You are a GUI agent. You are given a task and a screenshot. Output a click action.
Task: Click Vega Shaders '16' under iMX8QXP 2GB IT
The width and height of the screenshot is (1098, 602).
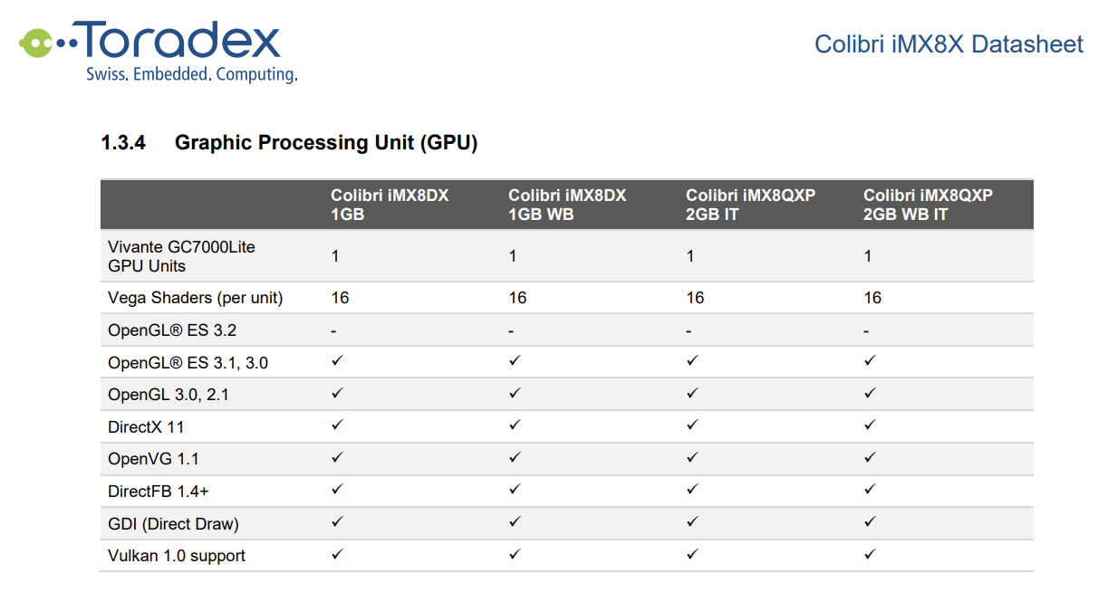(695, 298)
